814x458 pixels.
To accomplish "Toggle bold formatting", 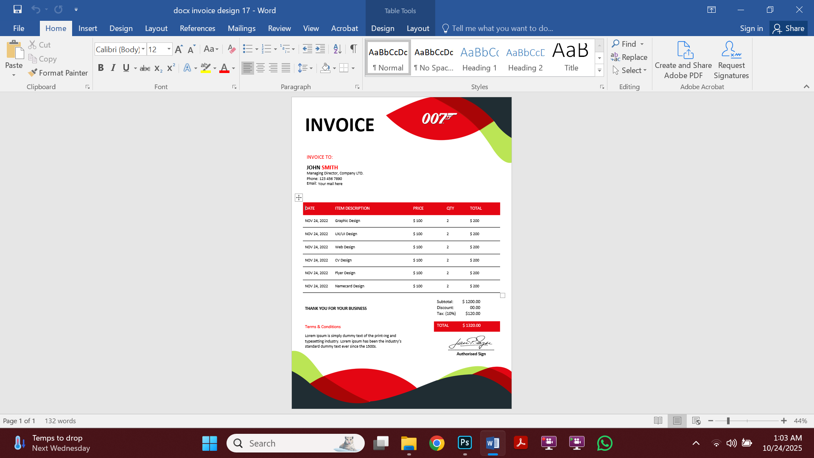I will tap(101, 67).
